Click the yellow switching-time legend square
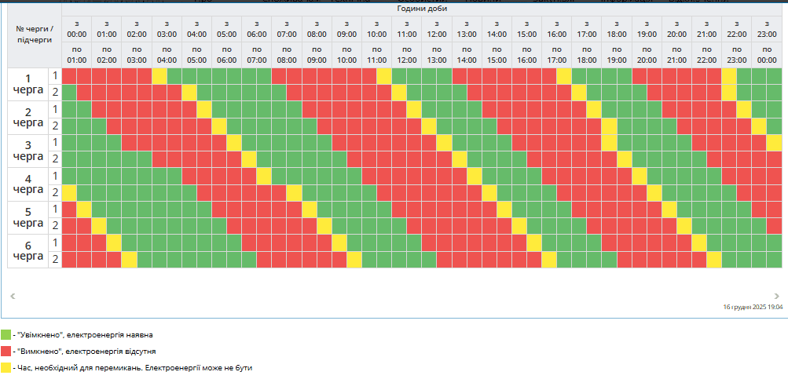 coord(5,367)
